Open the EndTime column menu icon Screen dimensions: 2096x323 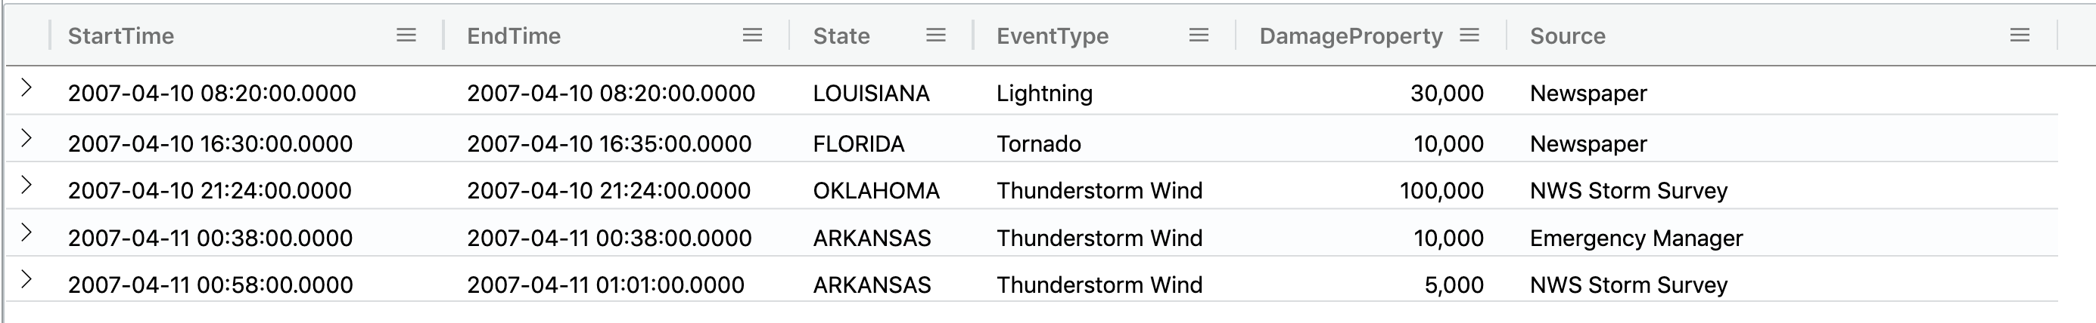[753, 35]
